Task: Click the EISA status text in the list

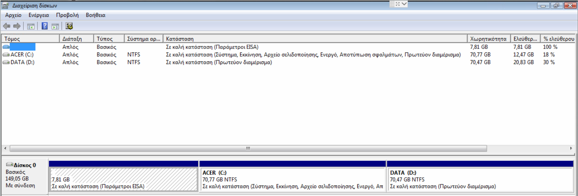Action: [x=212, y=47]
